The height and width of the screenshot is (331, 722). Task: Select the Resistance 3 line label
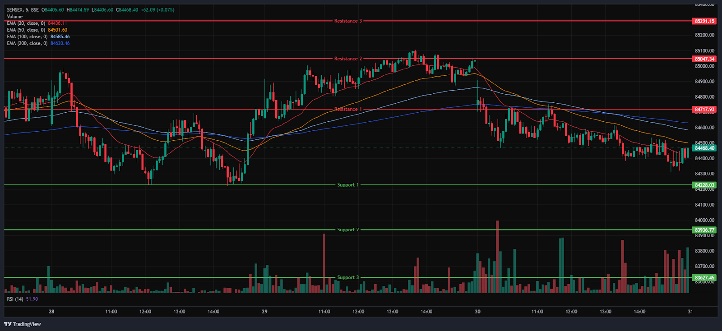[348, 21]
